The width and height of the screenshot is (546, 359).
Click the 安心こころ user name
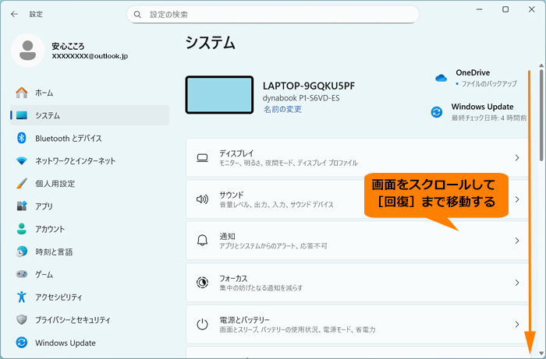pos(68,46)
